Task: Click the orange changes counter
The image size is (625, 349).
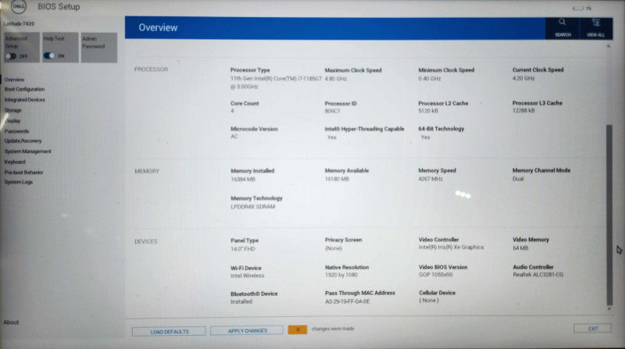Action: [x=298, y=329]
